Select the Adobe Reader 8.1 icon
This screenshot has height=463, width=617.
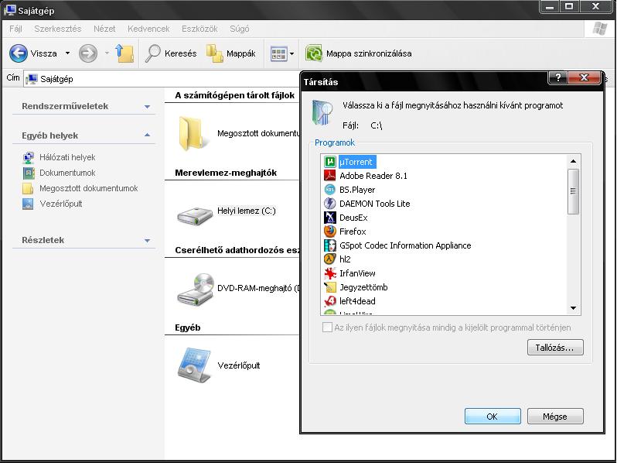(329, 175)
